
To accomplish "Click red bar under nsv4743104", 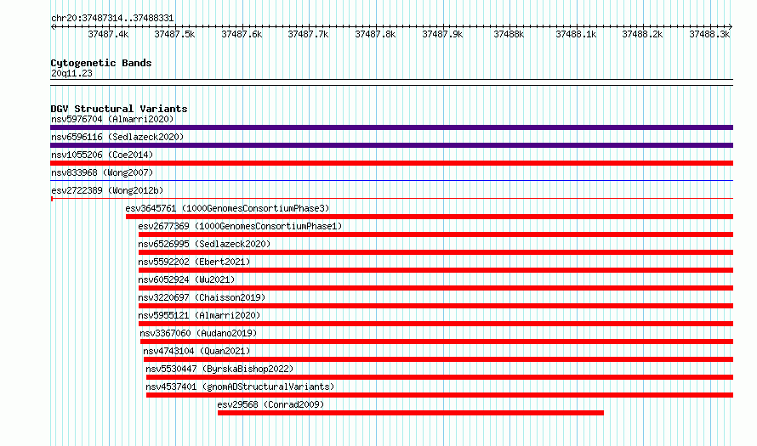I will [438, 359].
